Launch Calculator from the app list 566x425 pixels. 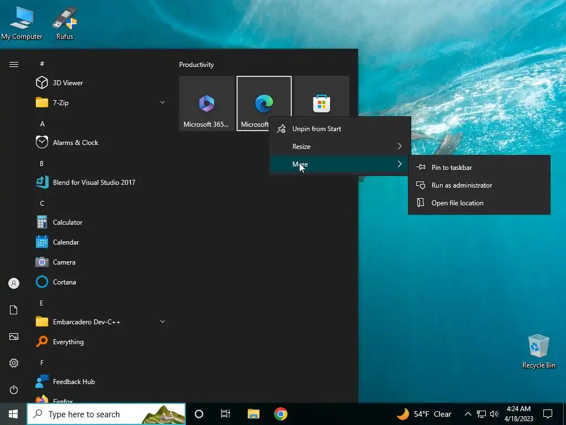coord(101,222)
